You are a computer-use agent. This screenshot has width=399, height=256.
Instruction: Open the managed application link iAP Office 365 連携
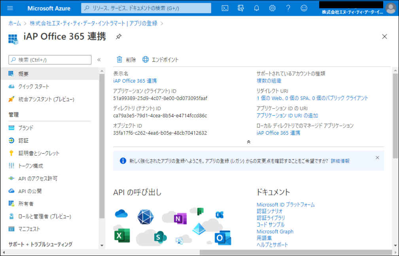tap(278, 133)
